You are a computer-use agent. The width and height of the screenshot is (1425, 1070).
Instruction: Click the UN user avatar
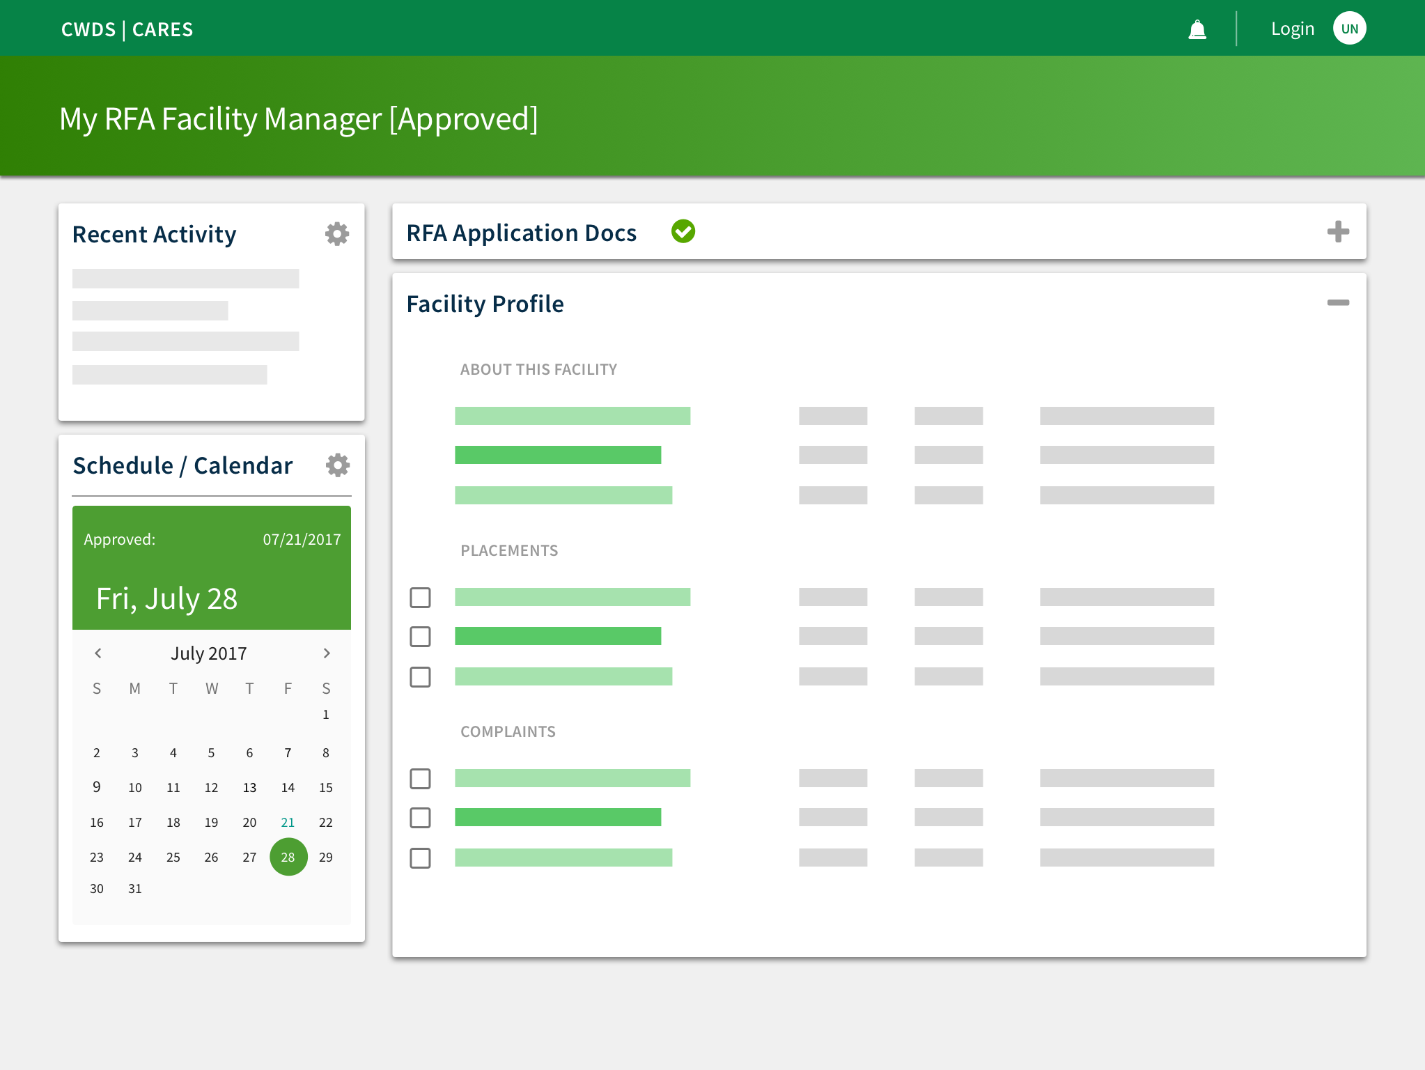pyautogui.click(x=1349, y=29)
